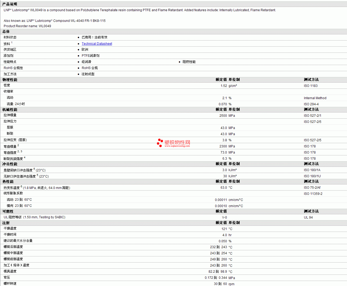Click the UL 94 test method
The image size is (347, 286).
308,217
